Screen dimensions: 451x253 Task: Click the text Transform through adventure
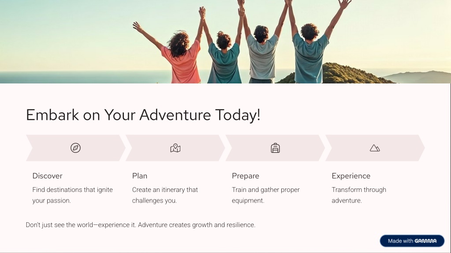click(x=359, y=195)
